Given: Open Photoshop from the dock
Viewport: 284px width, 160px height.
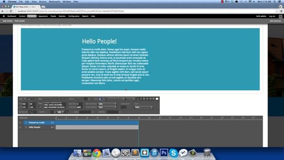Looking at the screenshot, I should pos(164,153).
